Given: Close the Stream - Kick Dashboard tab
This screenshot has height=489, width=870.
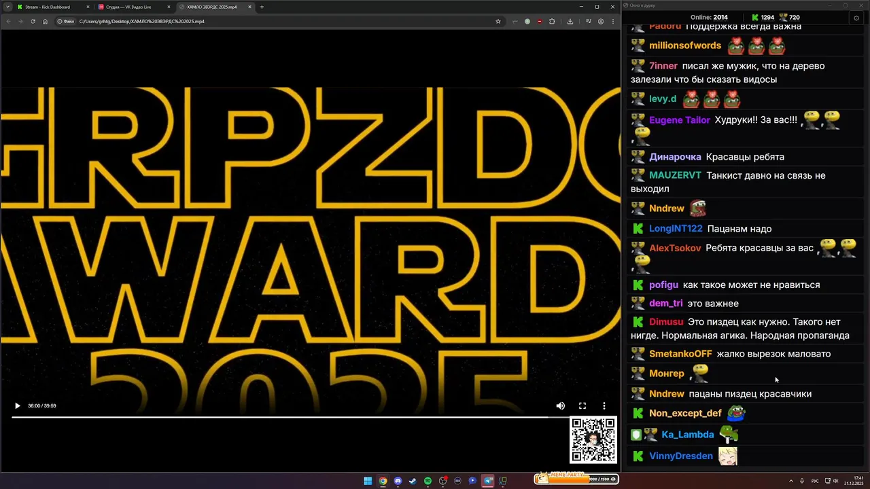Looking at the screenshot, I should point(88,7).
